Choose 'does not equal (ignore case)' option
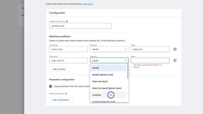The width and height of the screenshot is (203, 114). pyautogui.click(x=108, y=88)
